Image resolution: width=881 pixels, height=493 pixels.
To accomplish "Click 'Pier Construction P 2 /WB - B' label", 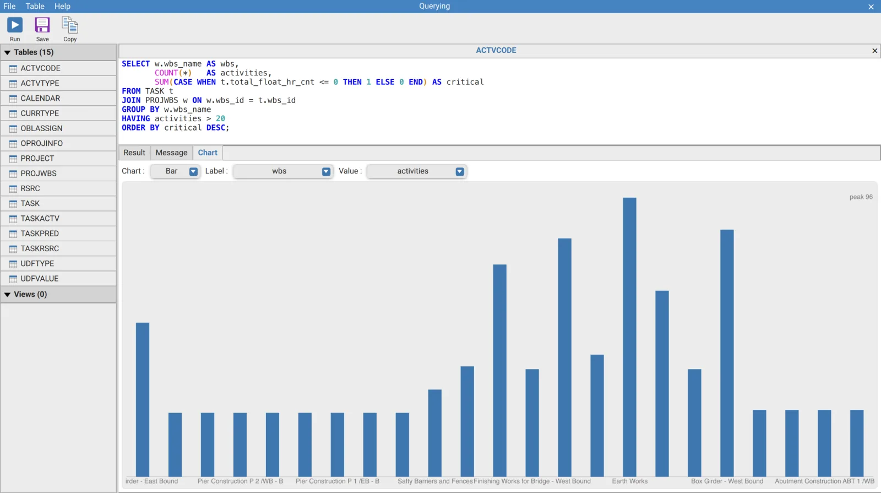I will pyautogui.click(x=240, y=481).
